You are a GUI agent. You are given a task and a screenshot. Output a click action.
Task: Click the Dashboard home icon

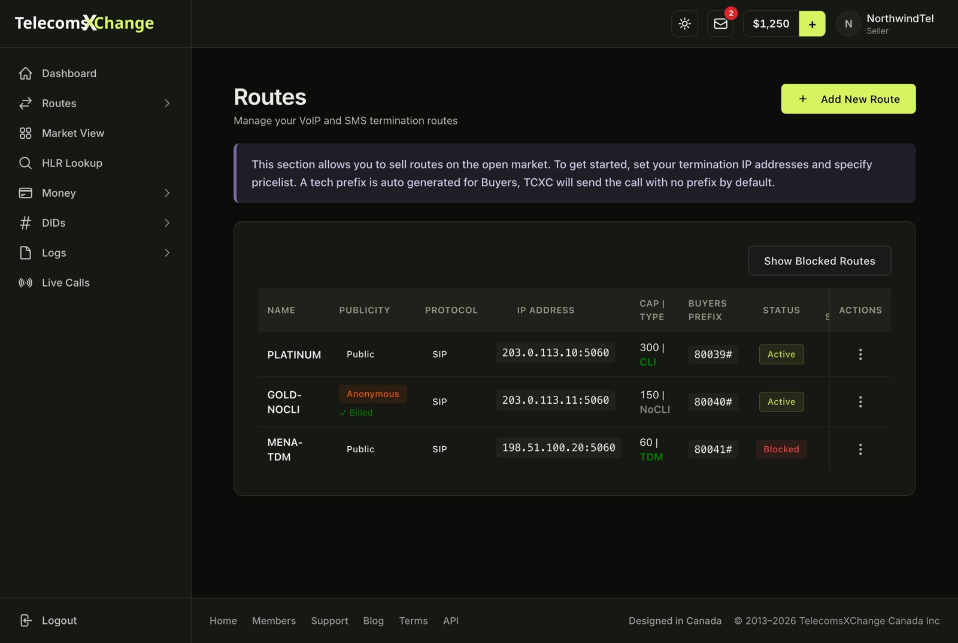[25, 73]
